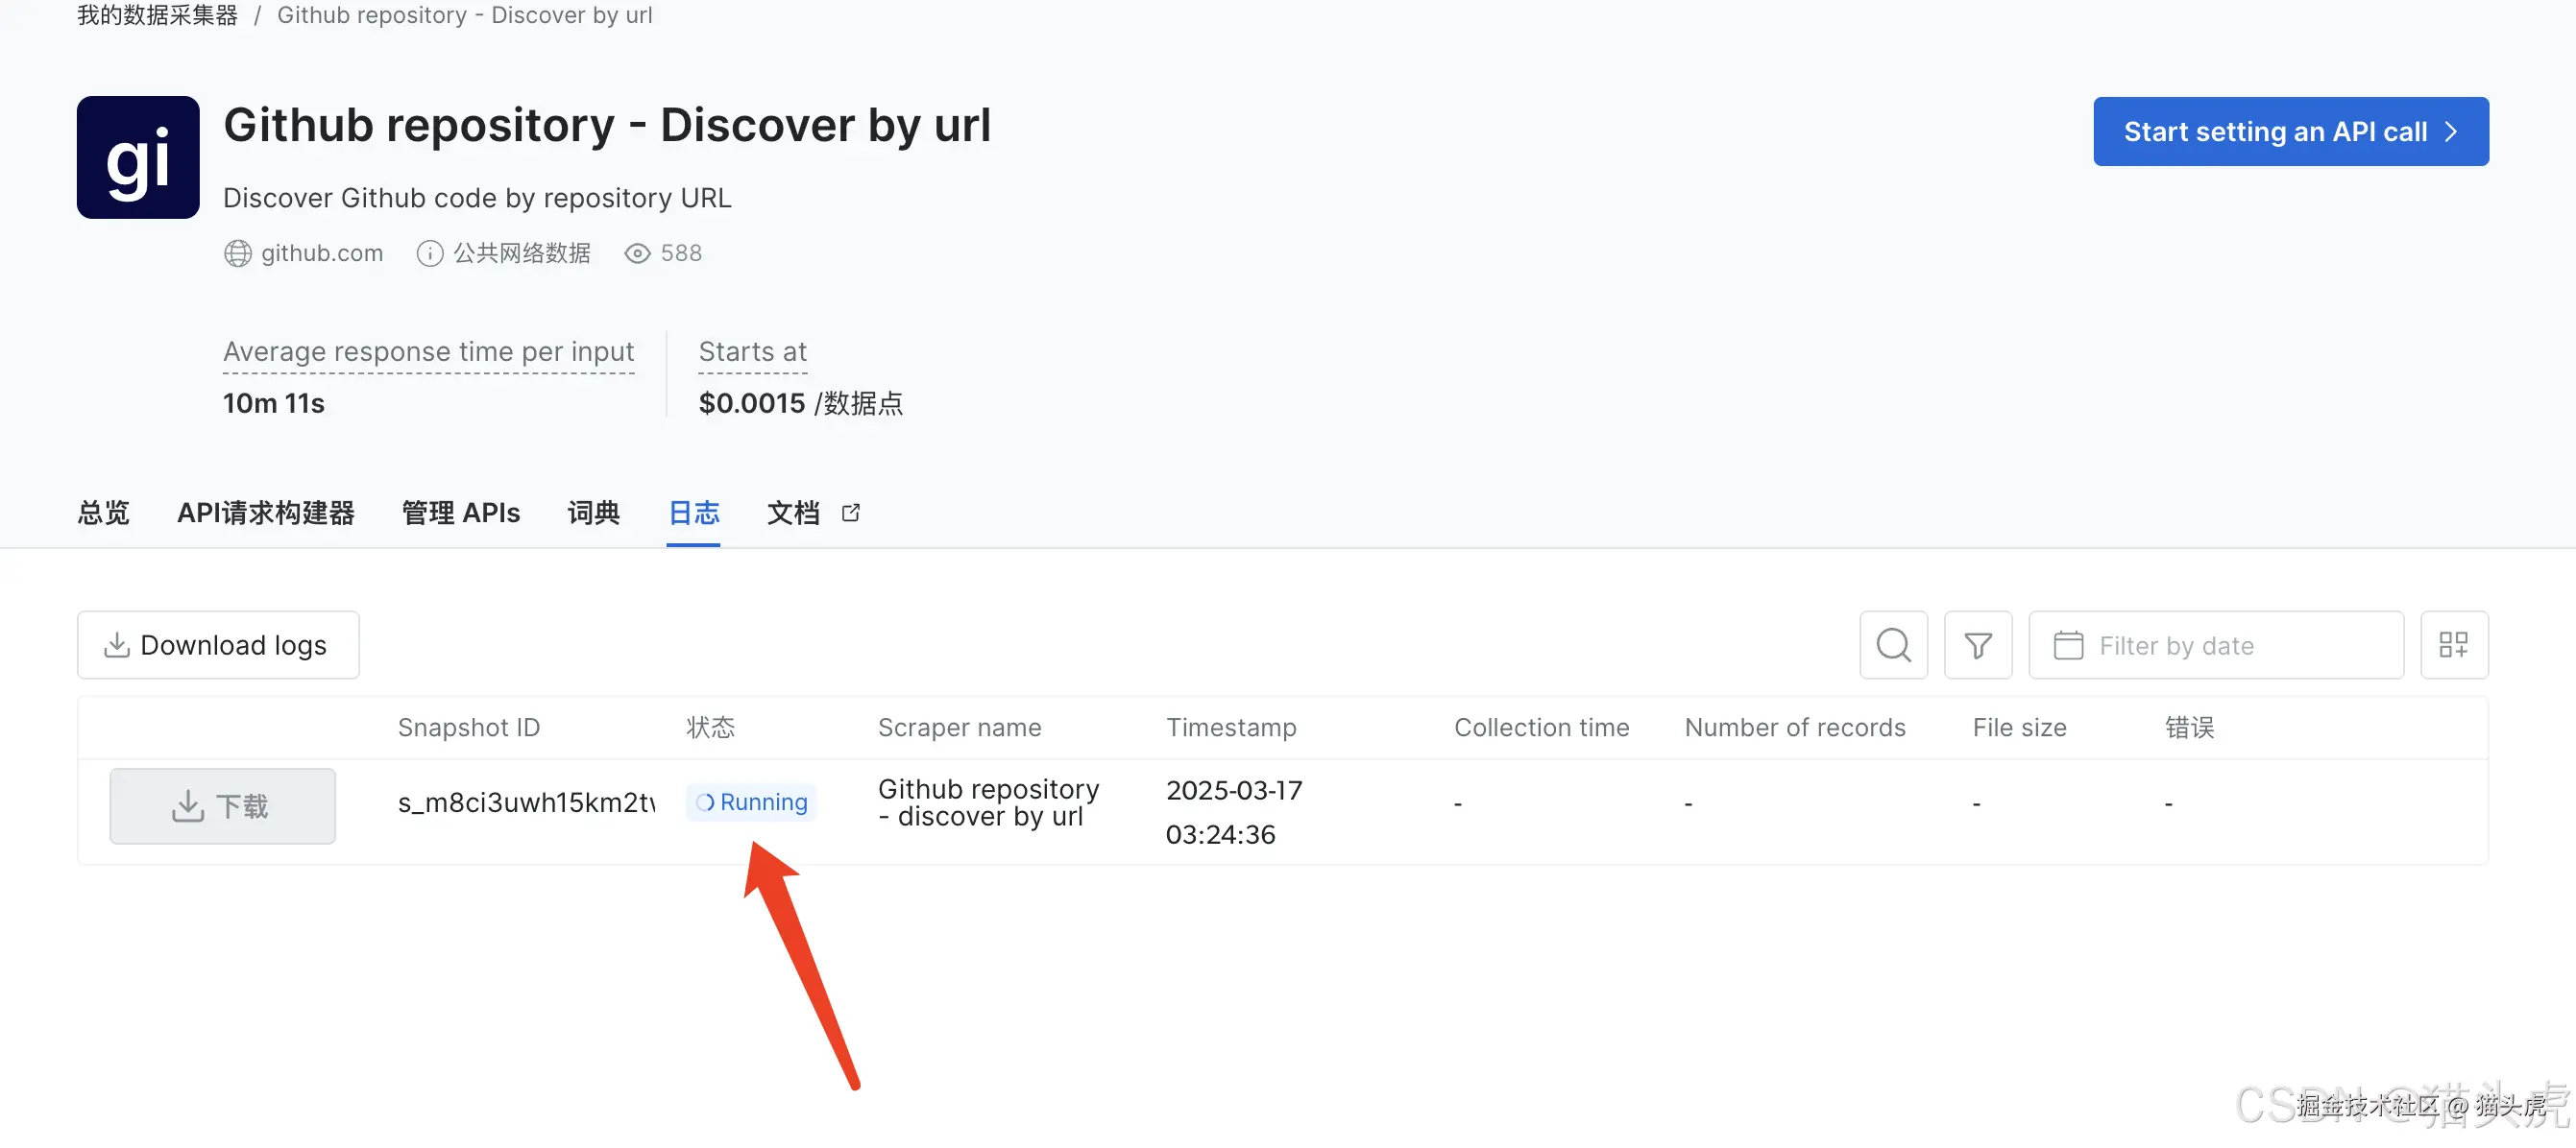The width and height of the screenshot is (2576, 1148).
Task: Click the Running status badge
Action: coord(752,802)
